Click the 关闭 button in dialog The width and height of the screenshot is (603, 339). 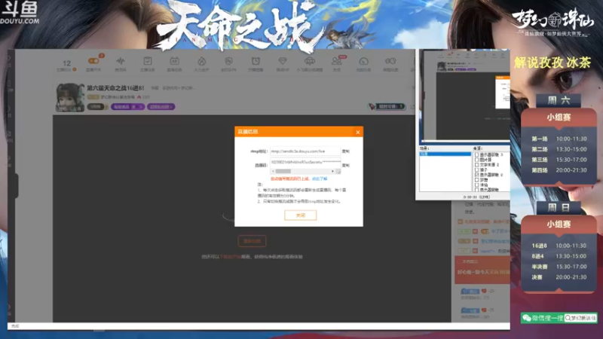(x=300, y=215)
